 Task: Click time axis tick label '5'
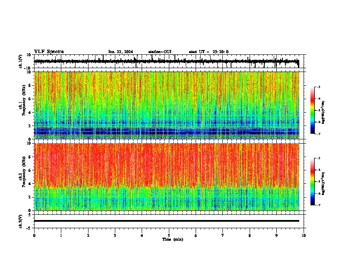(x=169, y=236)
